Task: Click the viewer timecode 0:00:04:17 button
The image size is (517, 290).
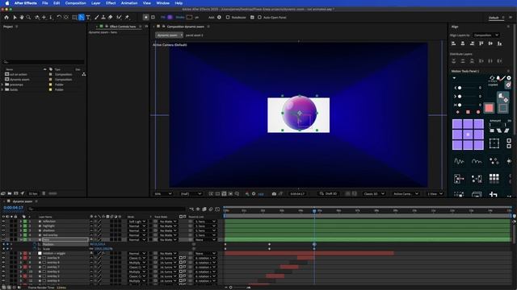Action: tap(297, 193)
